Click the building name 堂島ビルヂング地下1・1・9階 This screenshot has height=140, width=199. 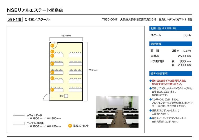click(175, 20)
